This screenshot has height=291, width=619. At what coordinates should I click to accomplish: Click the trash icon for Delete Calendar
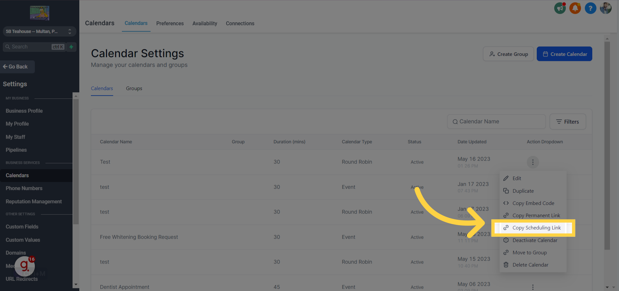[506, 265]
